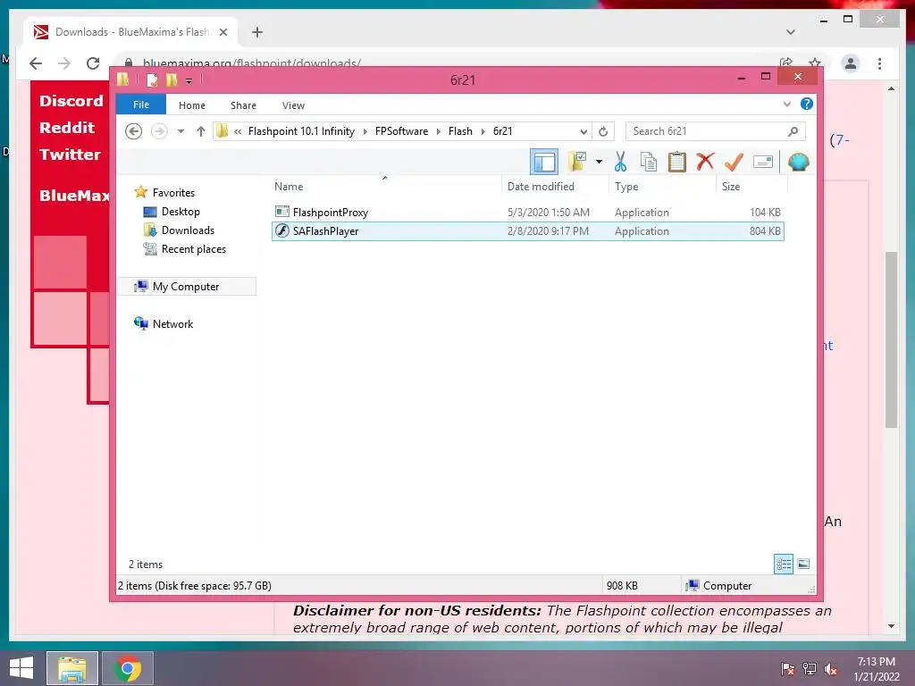Click the muted volume tray icon
Viewport: 915px width, 686px height.
[831, 669]
